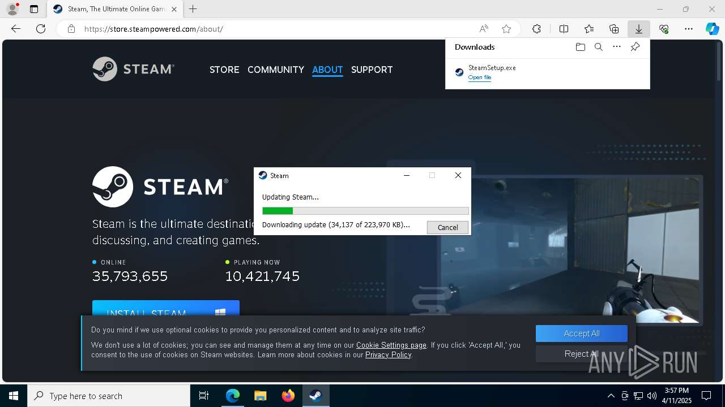Reject All optional cookies
This screenshot has height=407, width=725.
[x=582, y=354]
